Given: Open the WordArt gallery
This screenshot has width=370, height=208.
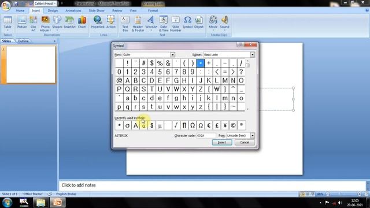Looking at the screenshot, I should click(151, 23).
